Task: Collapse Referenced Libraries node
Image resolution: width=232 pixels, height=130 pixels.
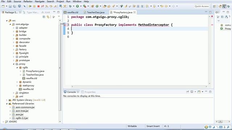Action: 7,104
